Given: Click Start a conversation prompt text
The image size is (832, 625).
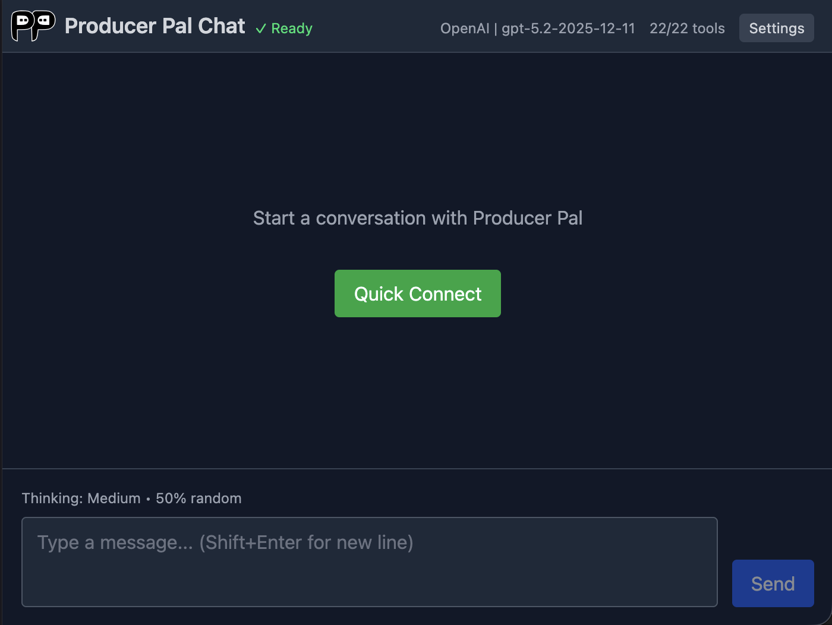Looking at the screenshot, I should [418, 218].
